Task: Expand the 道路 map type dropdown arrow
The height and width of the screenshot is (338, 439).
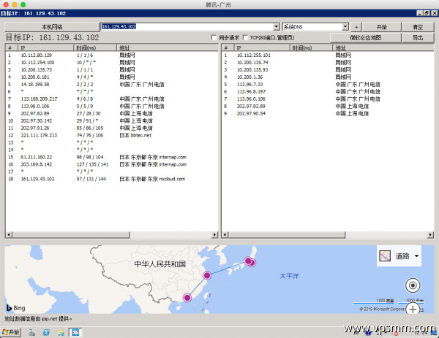Action: pyautogui.click(x=416, y=256)
